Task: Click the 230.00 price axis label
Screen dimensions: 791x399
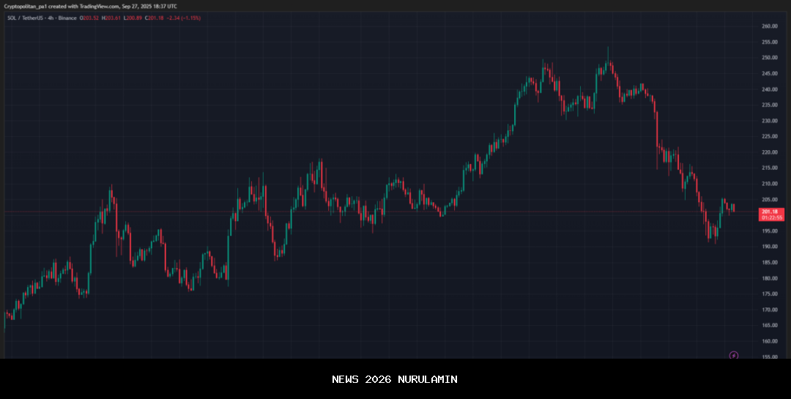Action: coord(769,121)
